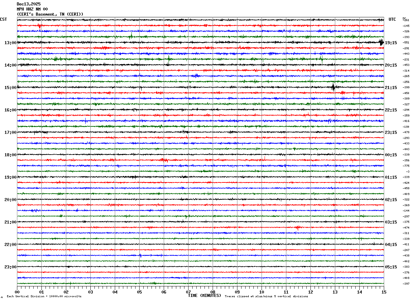Click the black spike on the 15:00 trace

(333, 87)
